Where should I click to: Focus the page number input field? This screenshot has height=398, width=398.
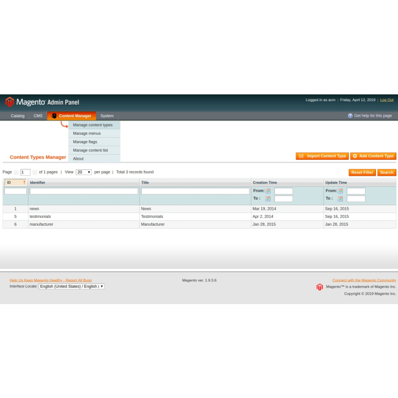coord(26,172)
